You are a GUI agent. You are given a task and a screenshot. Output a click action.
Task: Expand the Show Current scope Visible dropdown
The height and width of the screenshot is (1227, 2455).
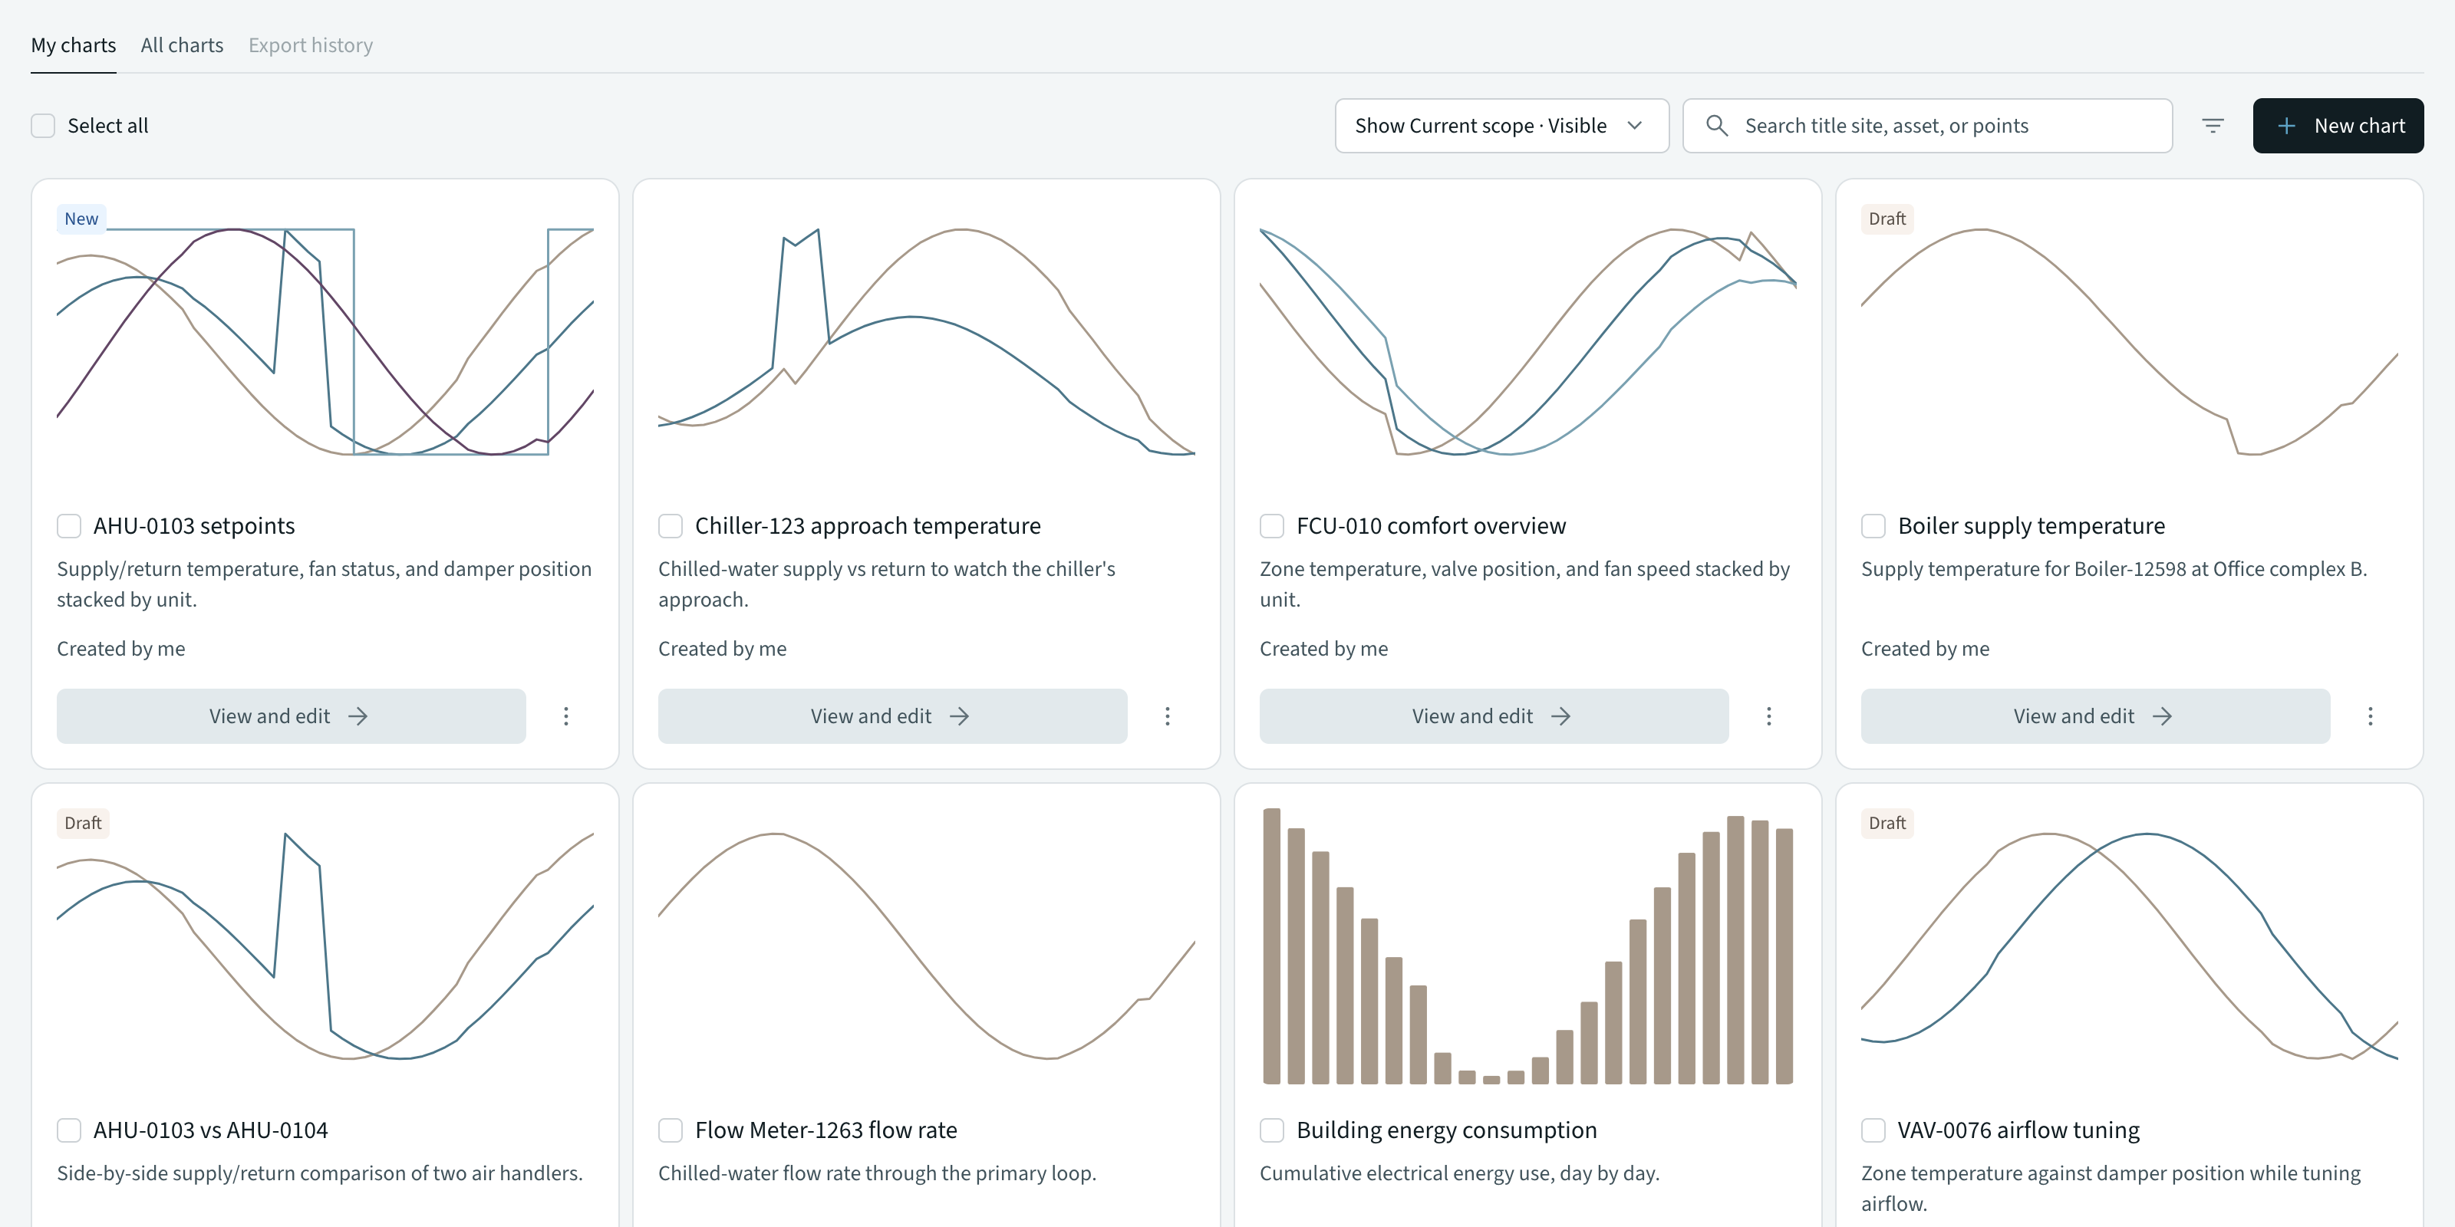click(x=1502, y=126)
